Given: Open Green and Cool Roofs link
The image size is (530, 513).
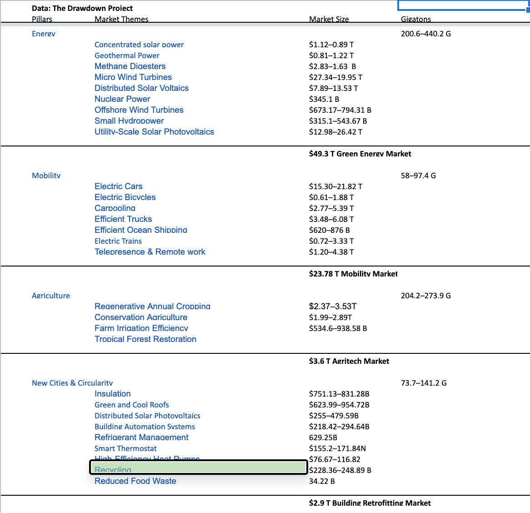Looking at the screenshot, I should (x=131, y=405).
